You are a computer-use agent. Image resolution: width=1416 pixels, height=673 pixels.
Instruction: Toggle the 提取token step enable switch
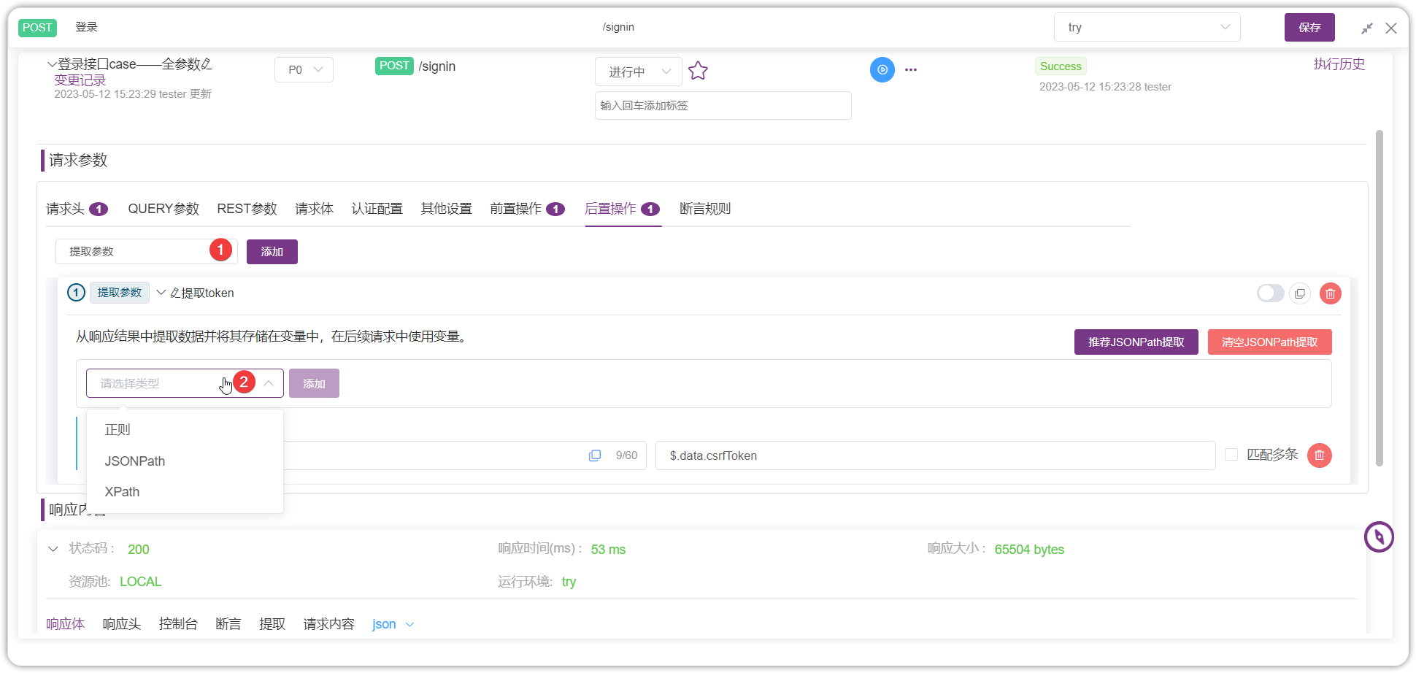[1270, 293]
